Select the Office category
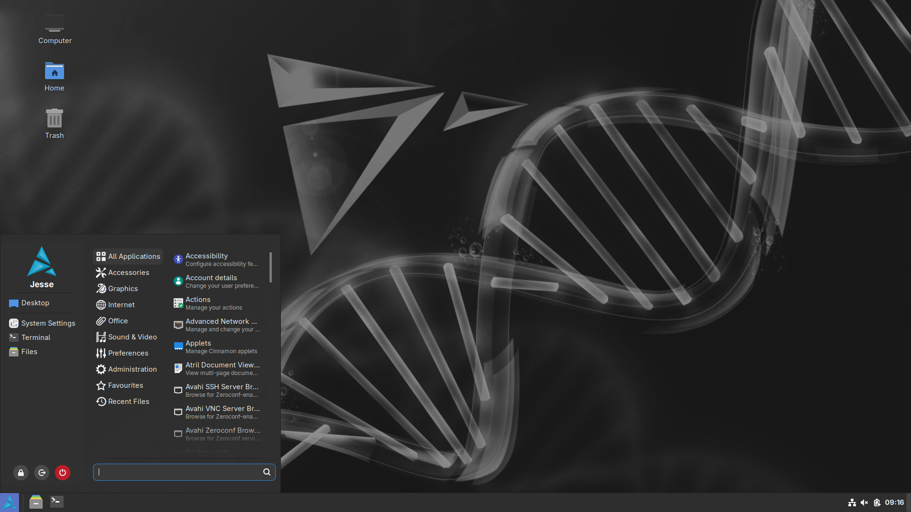This screenshot has width=911, height=512. pos(128,321)
